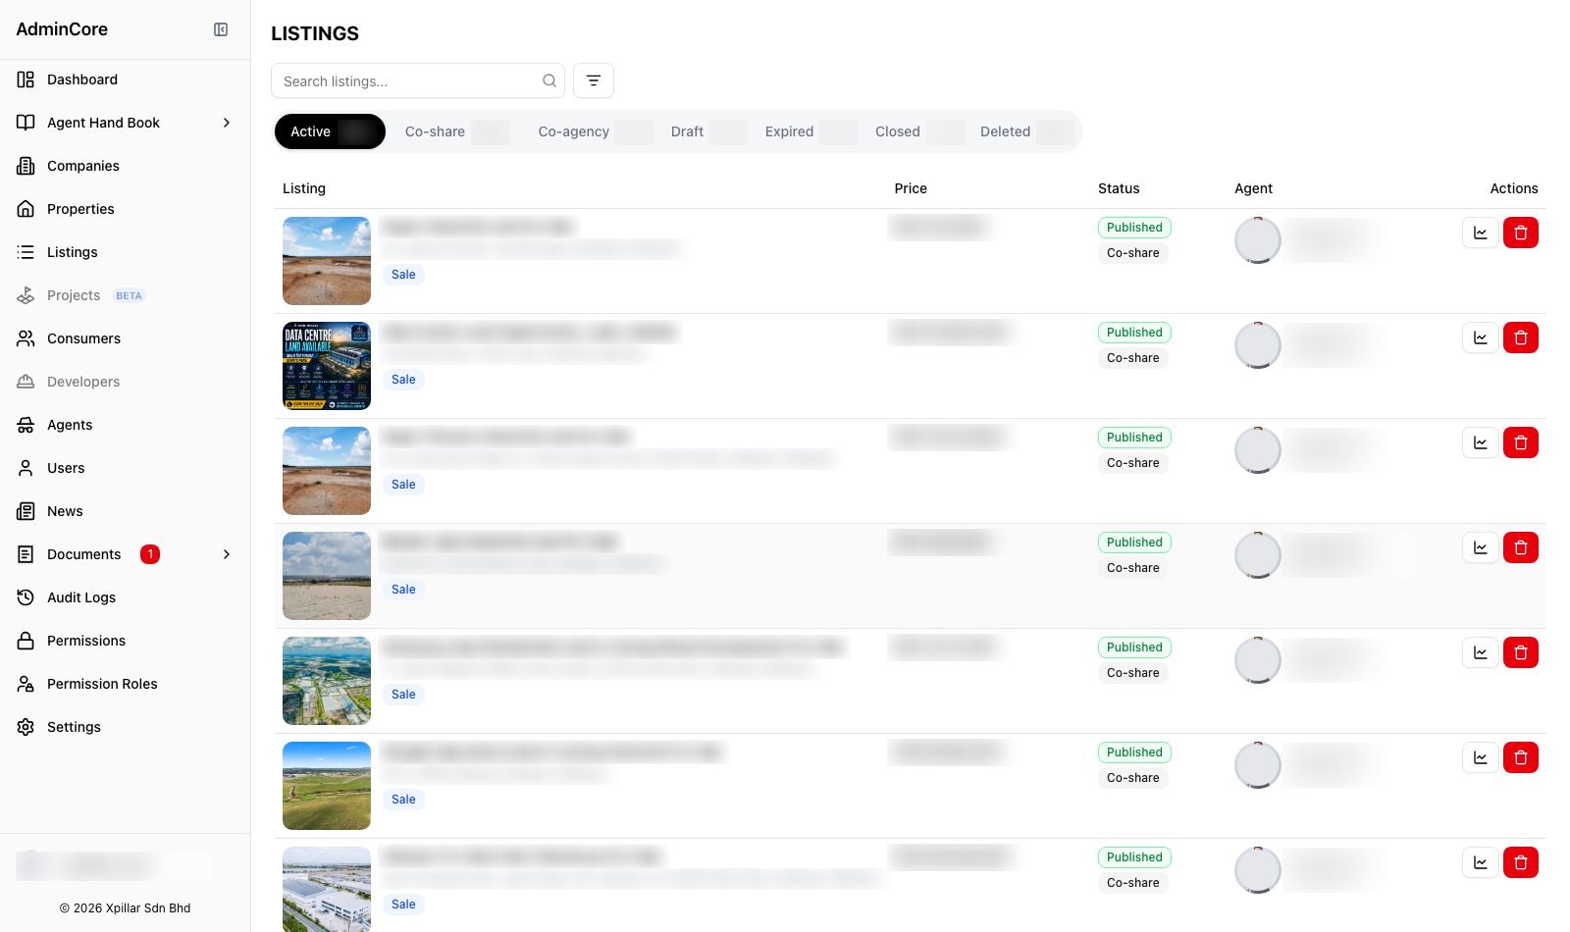Open the filter options button
The width and height of the screenshot is (1570, 932).
(594, 80)
